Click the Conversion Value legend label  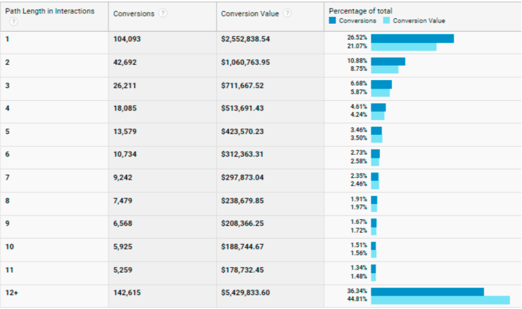[419, 21]
